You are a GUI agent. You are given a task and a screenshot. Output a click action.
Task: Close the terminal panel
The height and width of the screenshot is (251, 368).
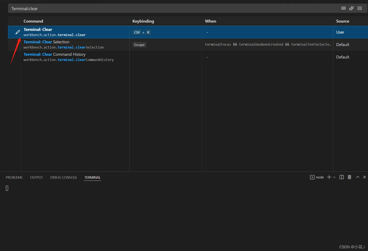point(365,177)
